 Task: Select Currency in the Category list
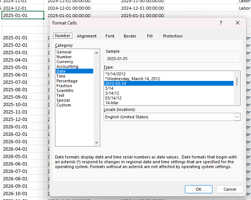point(65,62)
